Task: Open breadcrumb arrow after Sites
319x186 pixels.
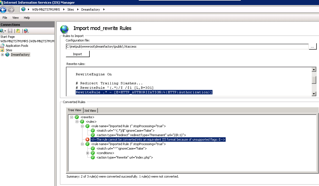Action: coord(78,9)
